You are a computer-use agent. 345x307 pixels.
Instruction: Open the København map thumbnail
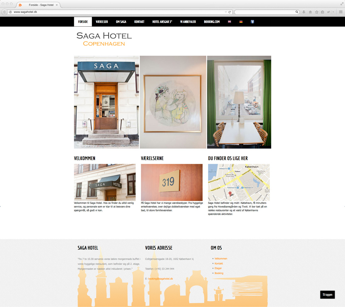click(239, 182)
